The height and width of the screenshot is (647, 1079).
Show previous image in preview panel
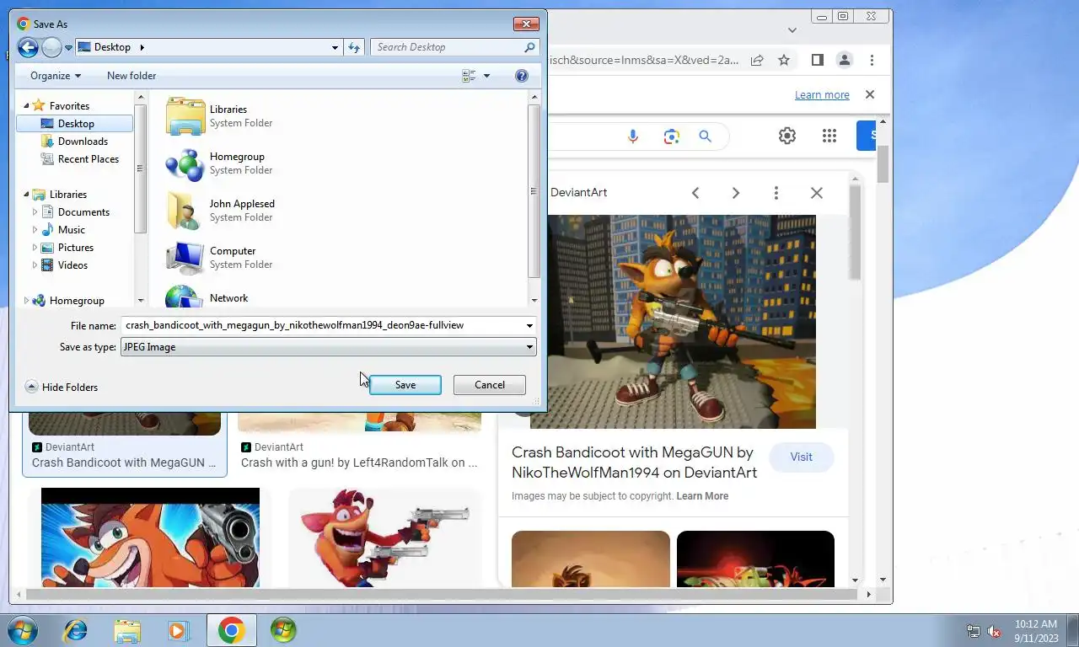(x=695, y=193)
